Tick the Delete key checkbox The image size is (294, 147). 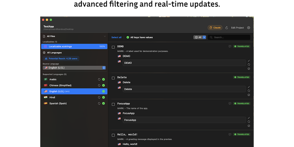[113, 78]
